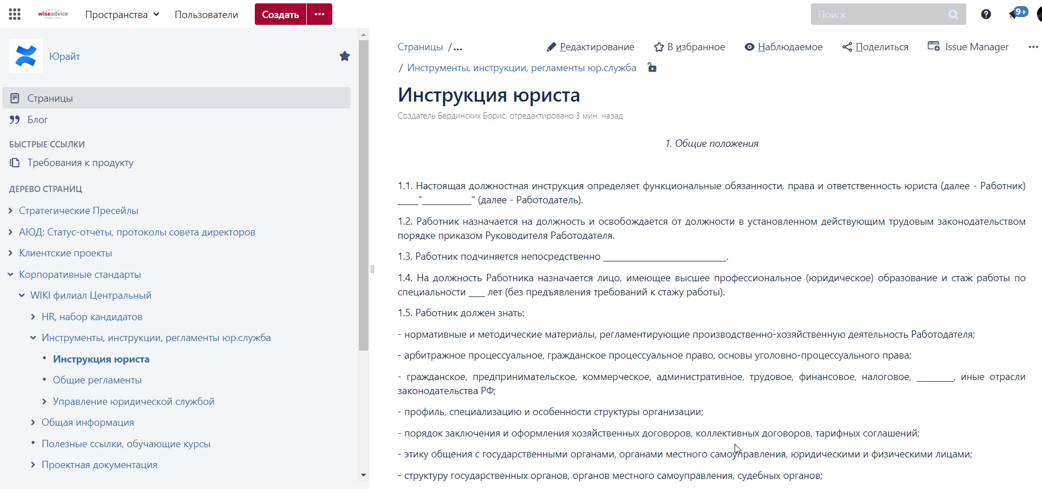Click the Инструкция юриста page title
This screenshot has height=489, width=1042.
click(489, 95)
